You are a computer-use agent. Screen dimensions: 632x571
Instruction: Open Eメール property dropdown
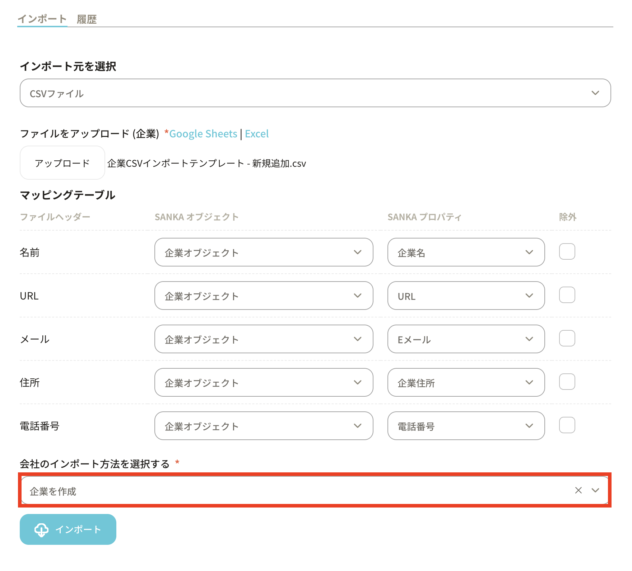[466, 339]
